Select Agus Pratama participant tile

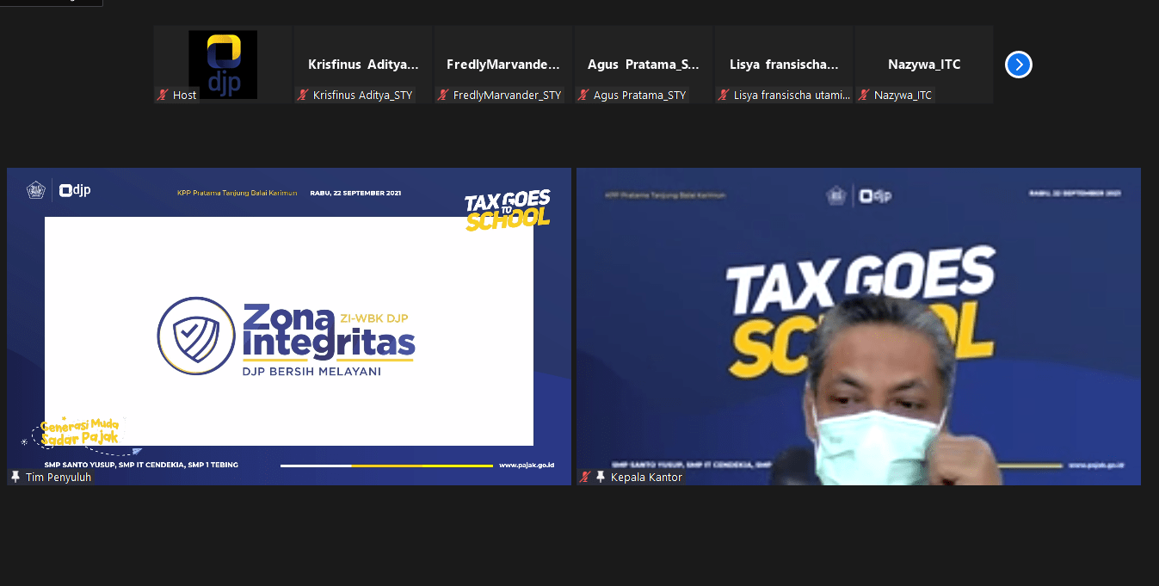coord(644,65)
